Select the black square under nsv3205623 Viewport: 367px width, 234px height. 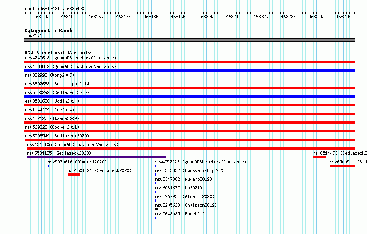[x=157, y=209]
